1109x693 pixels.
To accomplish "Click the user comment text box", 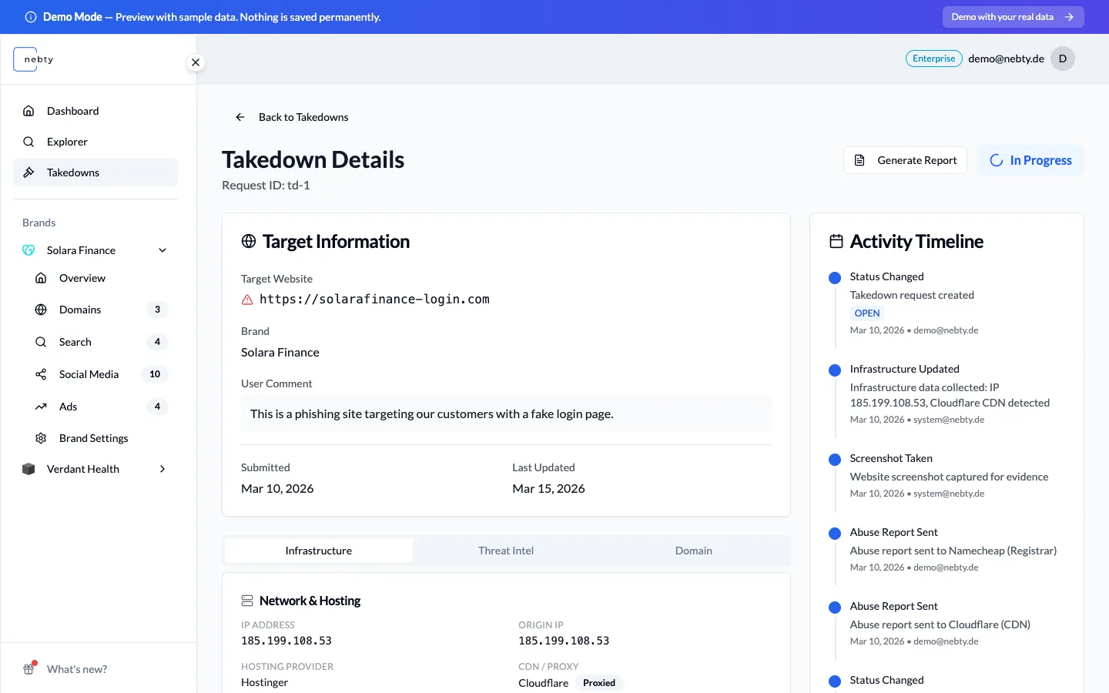I will 507,413.
